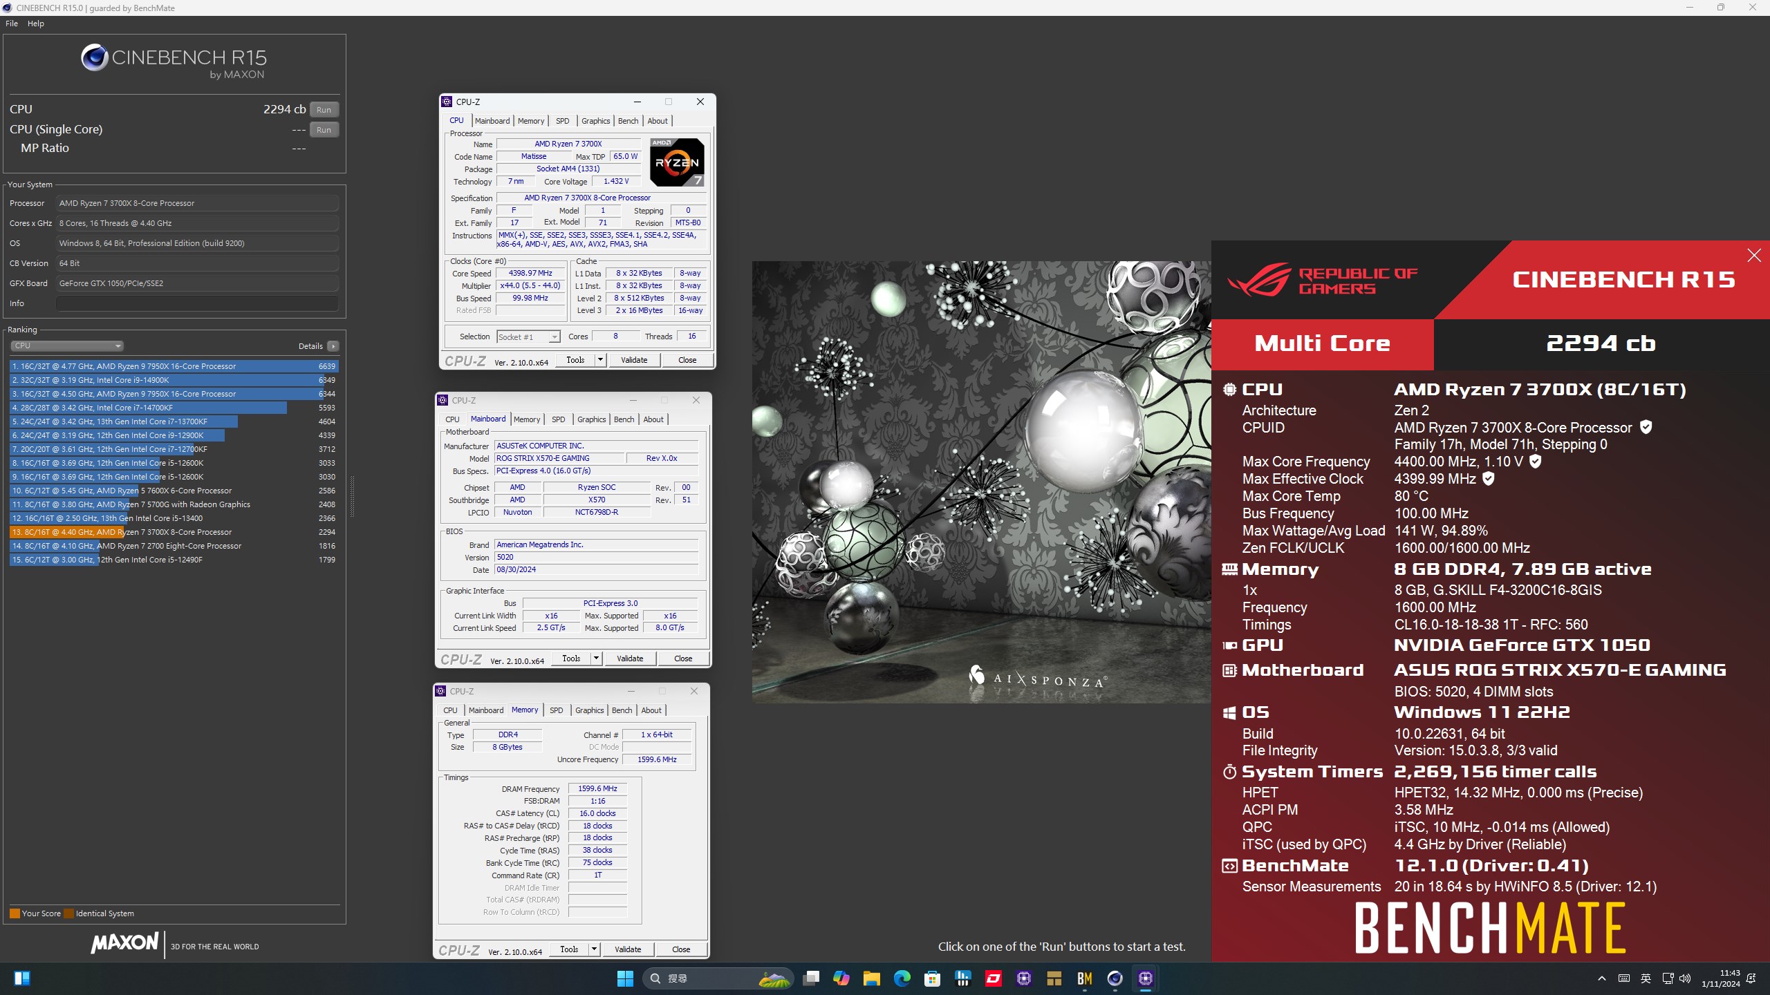Open Microsoft Store from taskbar
This screenshot has width=1770, height=995.
click(x=932, y=978)
